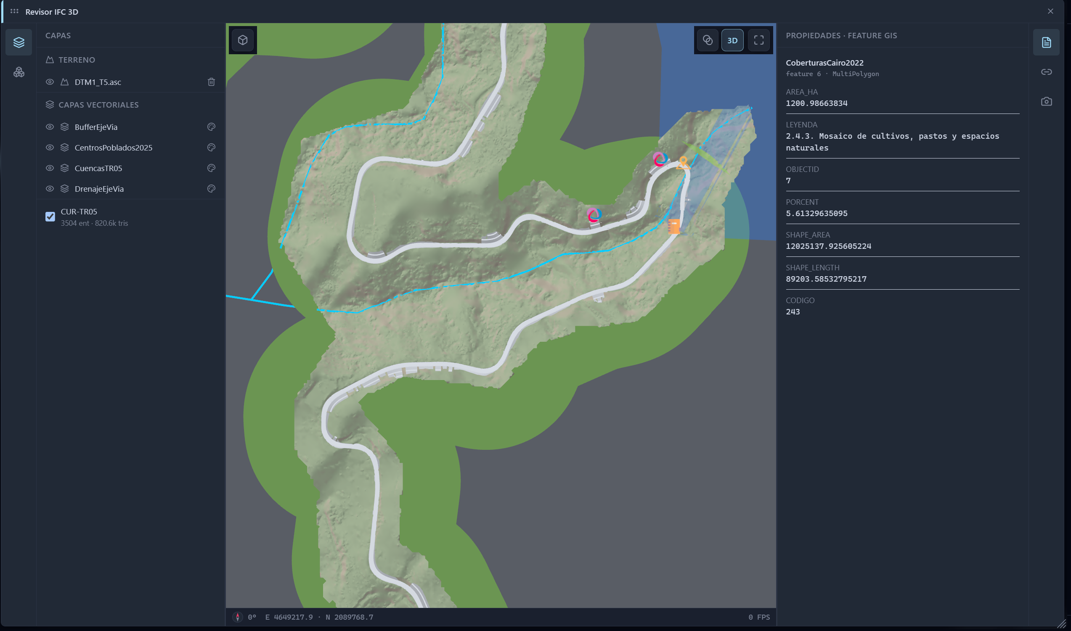The height and width of the screenshot is (631, 1071).
Task: Click the N 2089768.7 coordinate readout
Action: [350, 617]
